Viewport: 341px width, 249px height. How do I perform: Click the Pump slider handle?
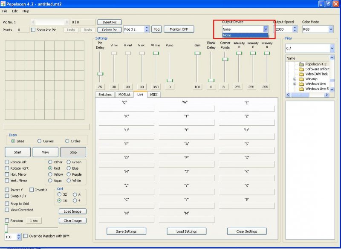pos(170,81)
